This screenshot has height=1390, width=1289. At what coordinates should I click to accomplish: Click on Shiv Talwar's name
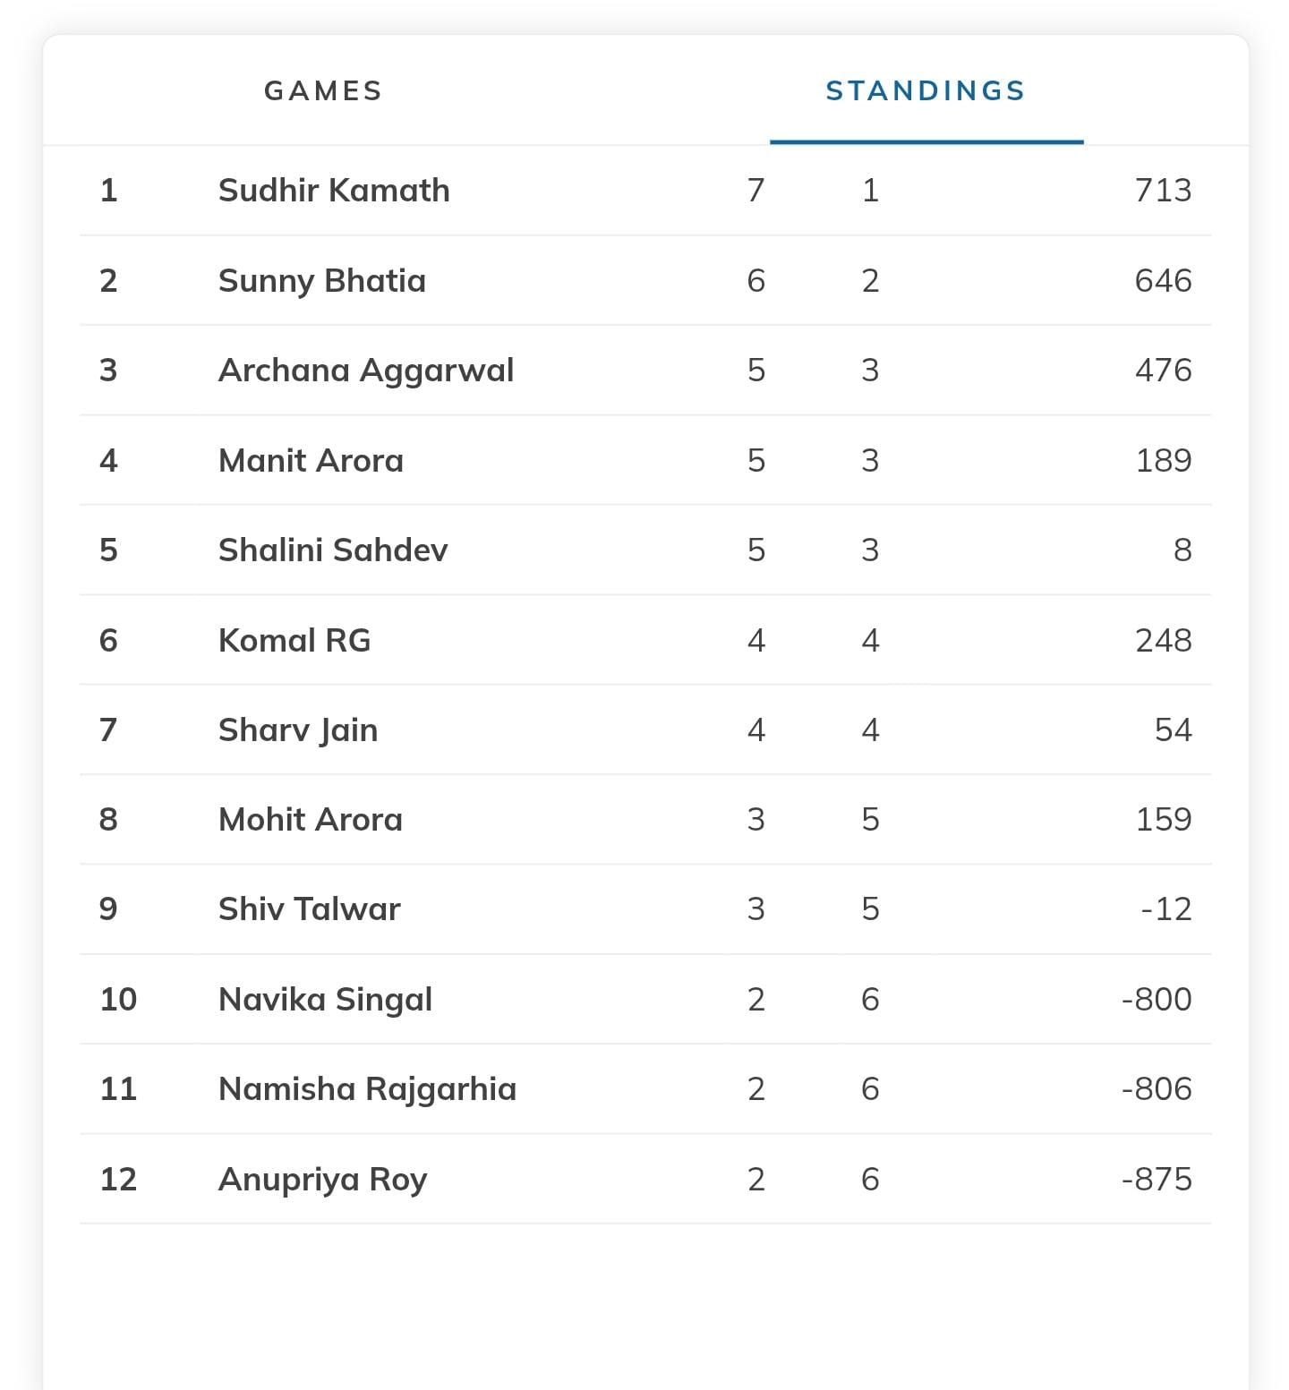[x=310, y=908]
